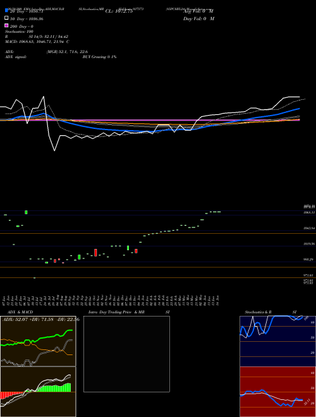The height and width of the screenshot is (417, 316).
Task: Click the 'ADX signal:' label
Action: [x=16, y=57]
